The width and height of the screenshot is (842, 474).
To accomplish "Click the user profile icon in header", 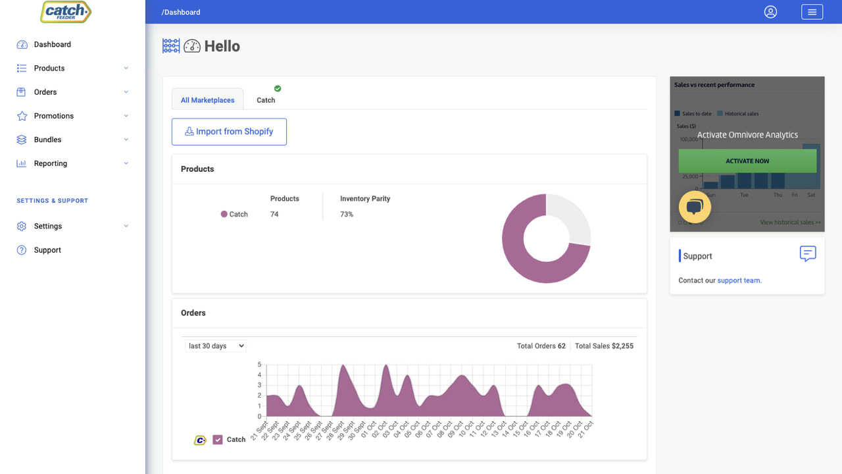I will click(770, 12).
